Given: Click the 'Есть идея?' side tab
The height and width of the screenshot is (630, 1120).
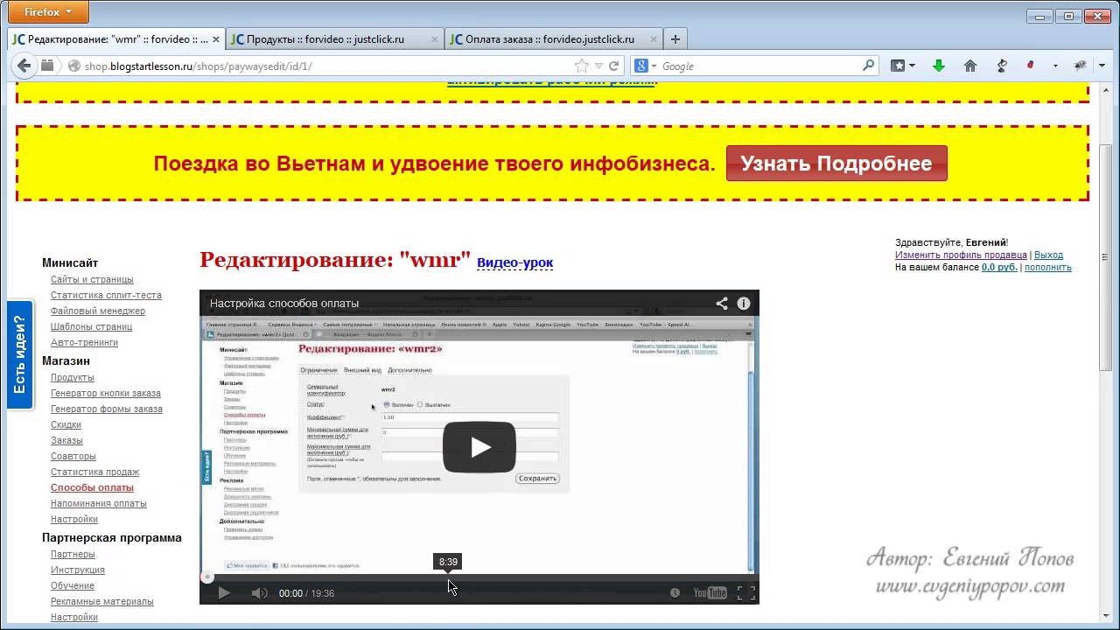Looking at the screenshot, I should point(20,354).
